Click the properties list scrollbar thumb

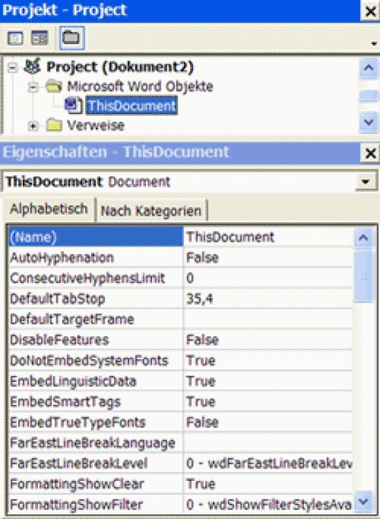363,276
